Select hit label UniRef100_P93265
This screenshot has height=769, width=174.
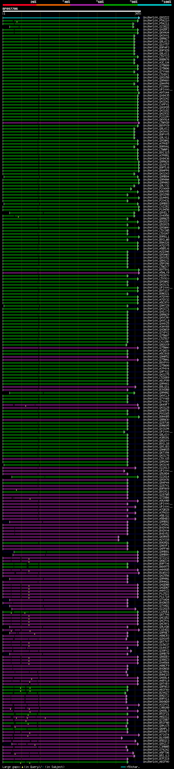pos(156,414)
